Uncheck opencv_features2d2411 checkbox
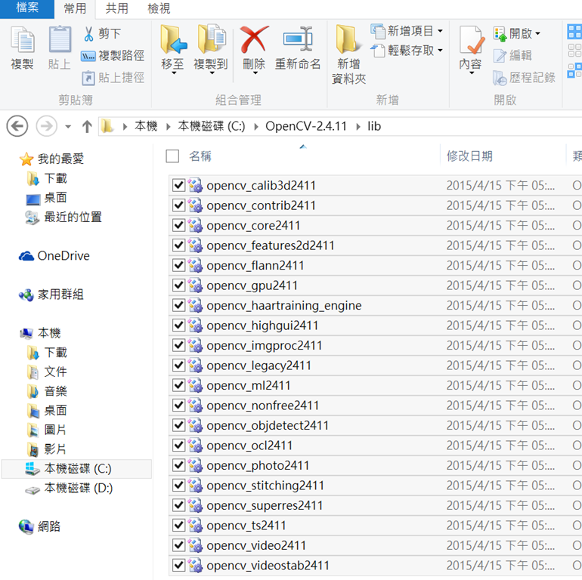 [x=178, y=245]
